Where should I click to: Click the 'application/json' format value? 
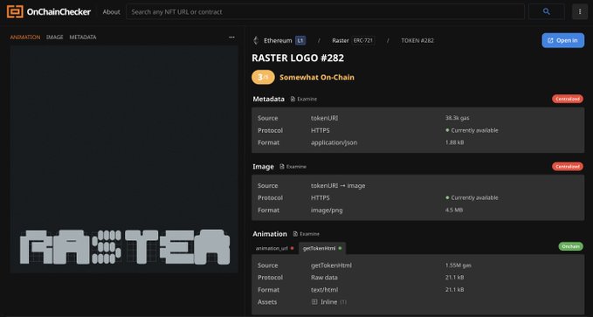pos(334,142)
